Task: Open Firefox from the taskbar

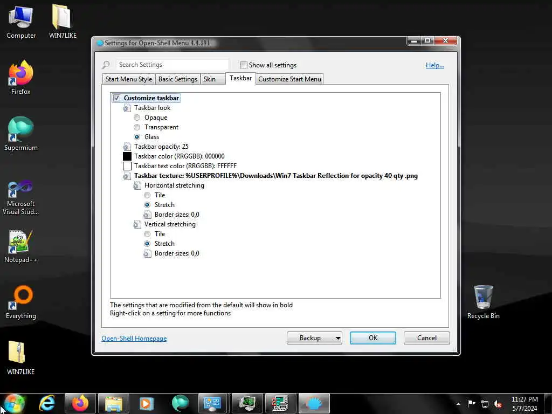Action: [80, 403]
